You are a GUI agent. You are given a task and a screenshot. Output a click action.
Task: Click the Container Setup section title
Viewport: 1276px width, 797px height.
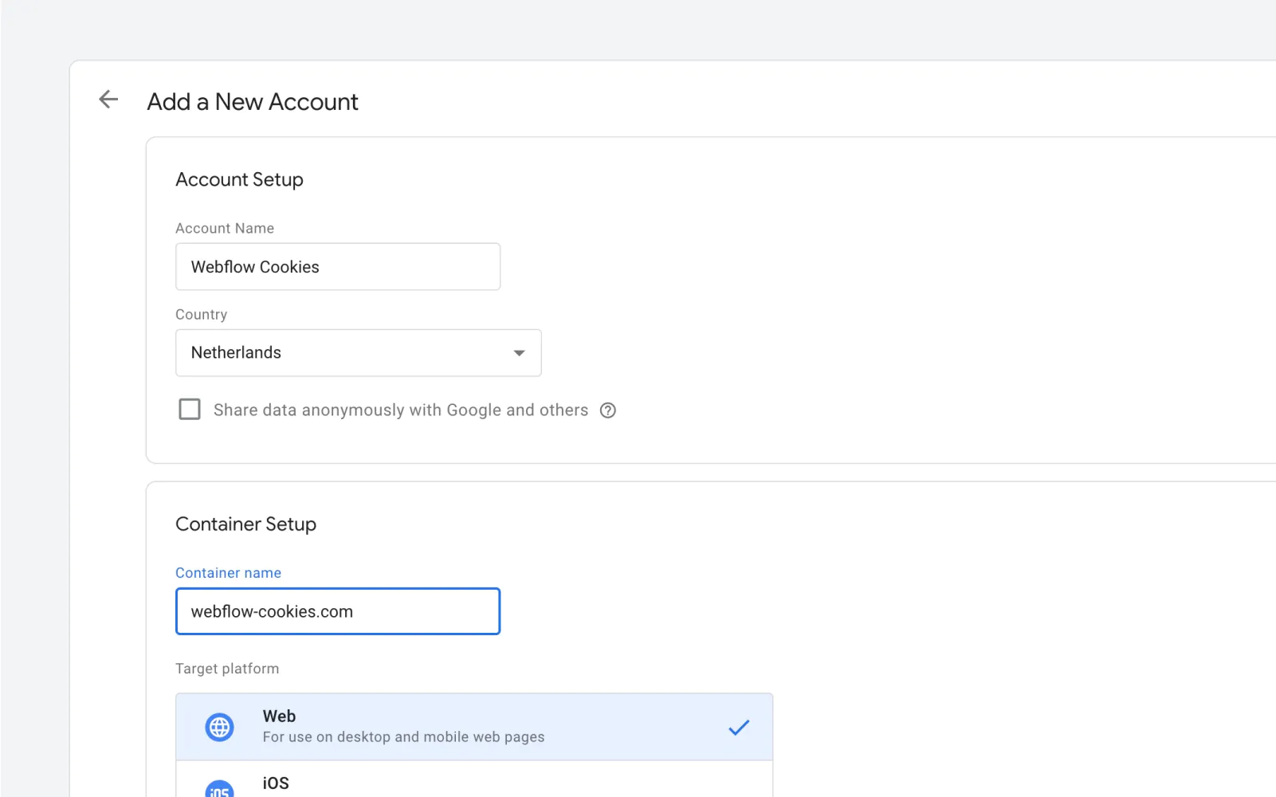tap(245, 524)
